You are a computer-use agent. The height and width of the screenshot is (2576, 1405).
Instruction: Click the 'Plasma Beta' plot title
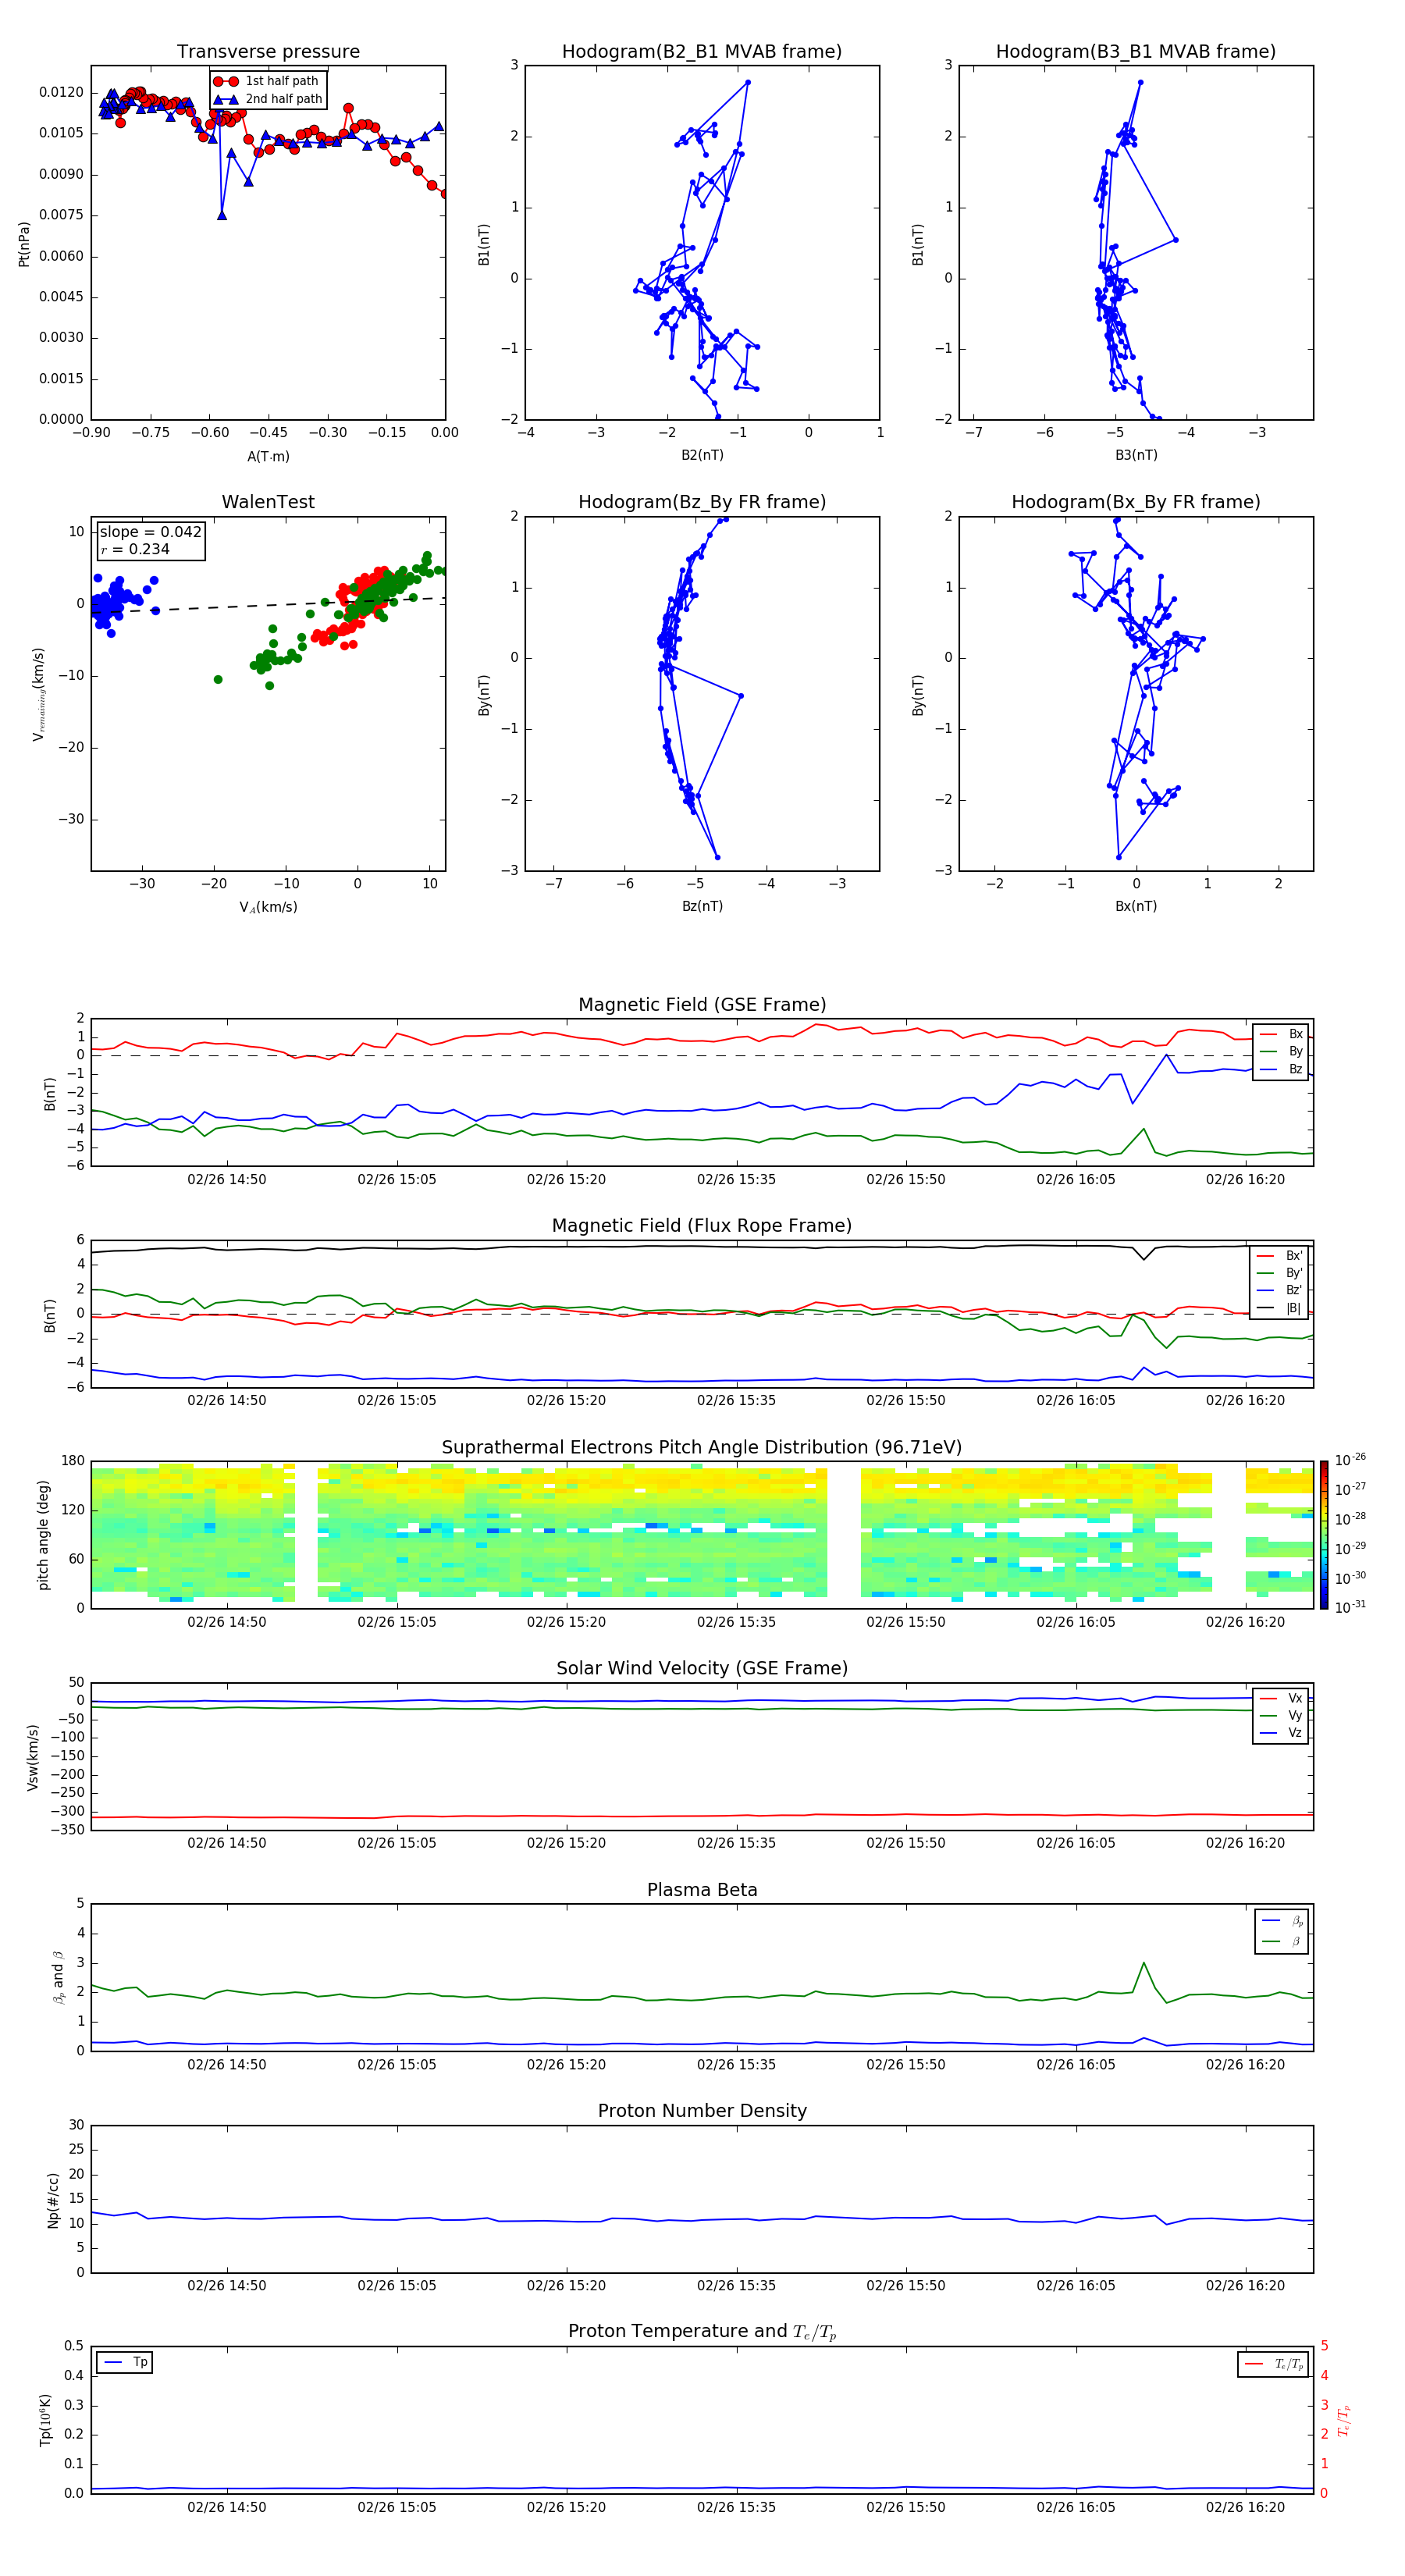point(702,1890)
